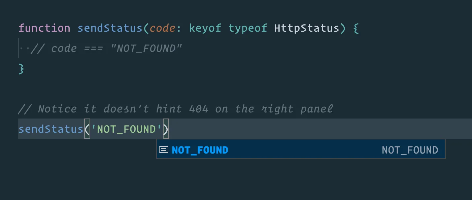Click the closing curly brace of sendStatus

click(x=21, y=69)
